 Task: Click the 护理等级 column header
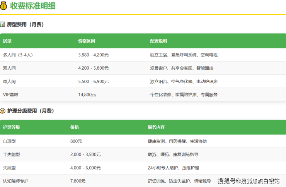11,127
